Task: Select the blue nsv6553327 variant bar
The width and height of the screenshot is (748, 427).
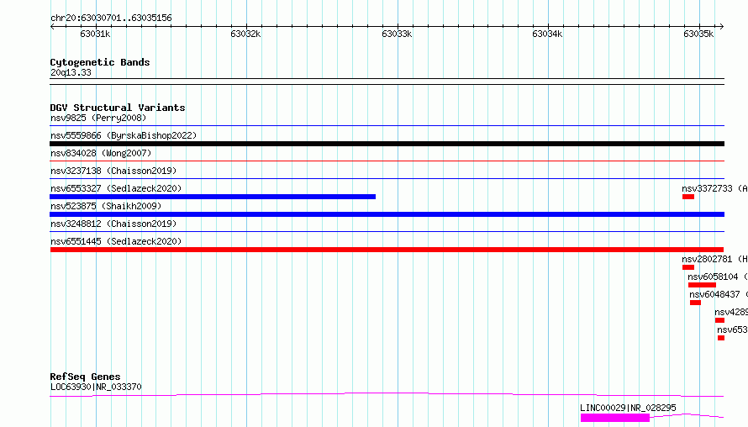Action: tap(213, 197)
